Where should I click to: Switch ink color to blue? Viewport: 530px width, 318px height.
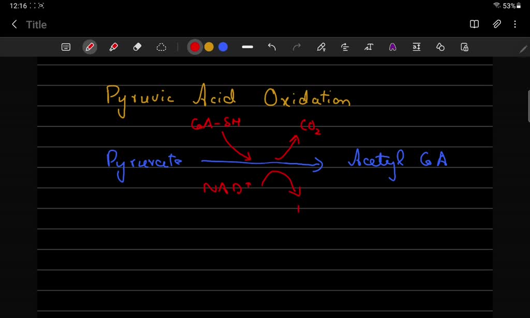pyautogui.click(x=223, y=47)
